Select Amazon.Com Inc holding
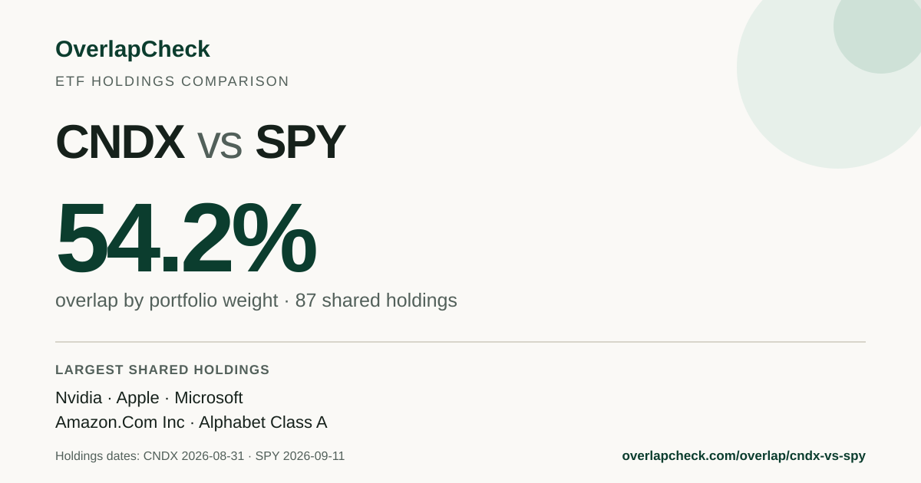The image size is (921, 483). 120,422
